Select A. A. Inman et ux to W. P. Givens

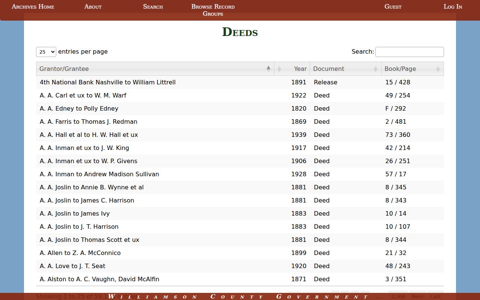240,161
